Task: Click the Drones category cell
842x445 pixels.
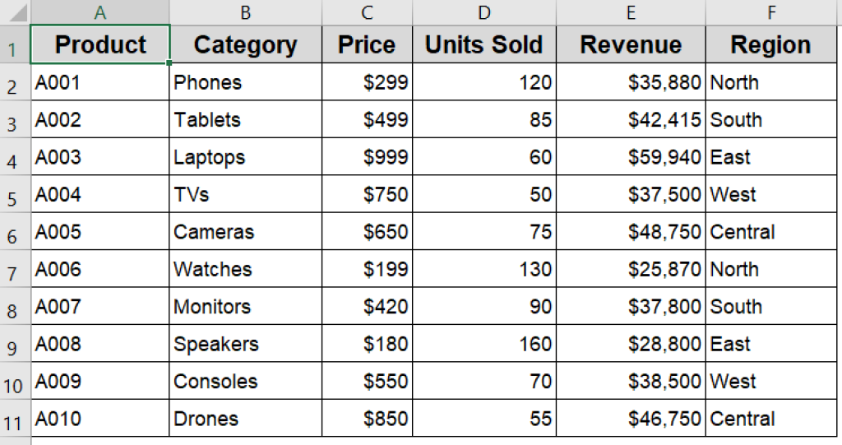Action: 245,419
